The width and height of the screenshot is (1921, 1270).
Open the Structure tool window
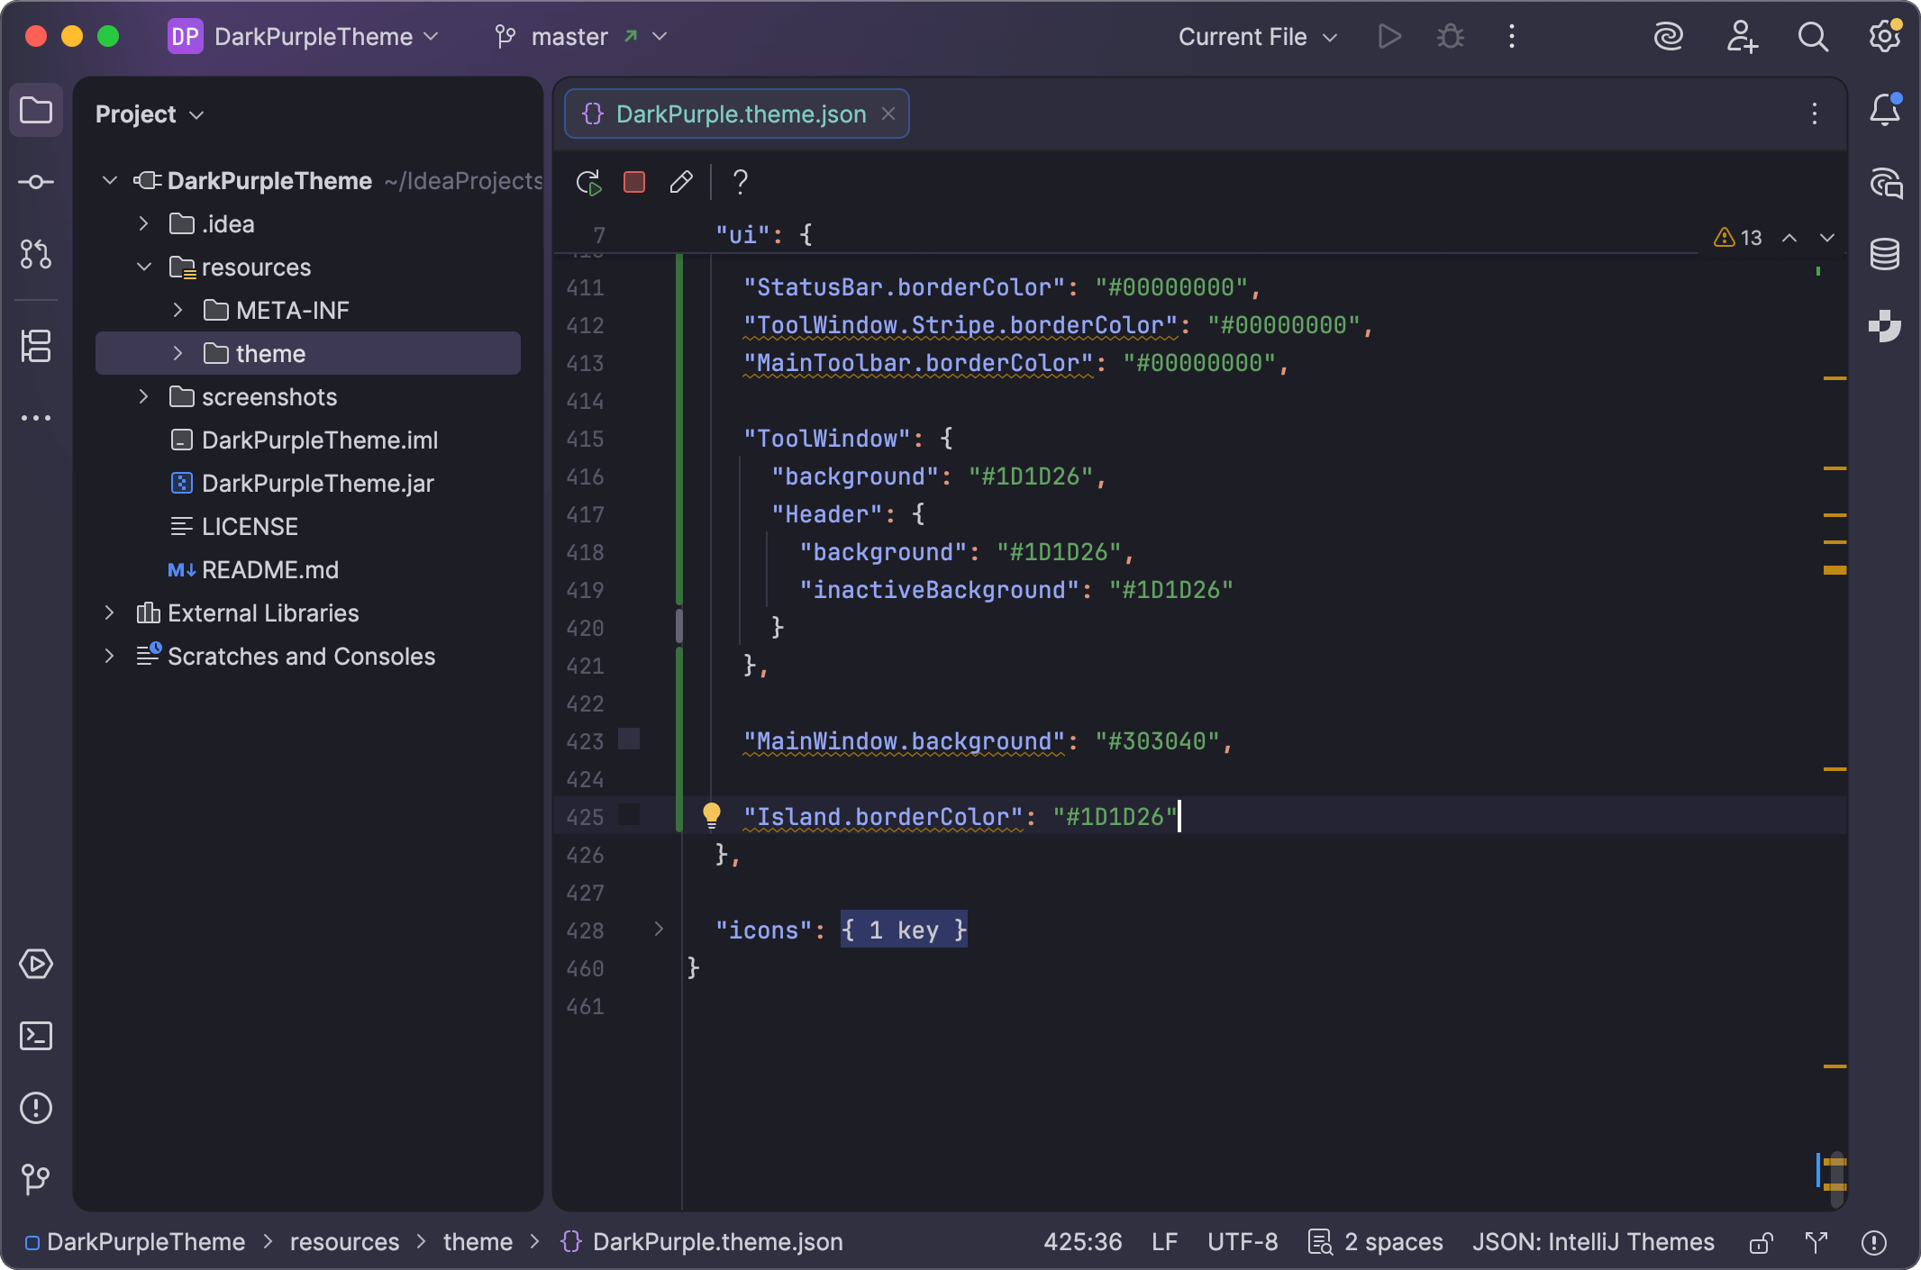pyautogui.click(x=36, y=346)
